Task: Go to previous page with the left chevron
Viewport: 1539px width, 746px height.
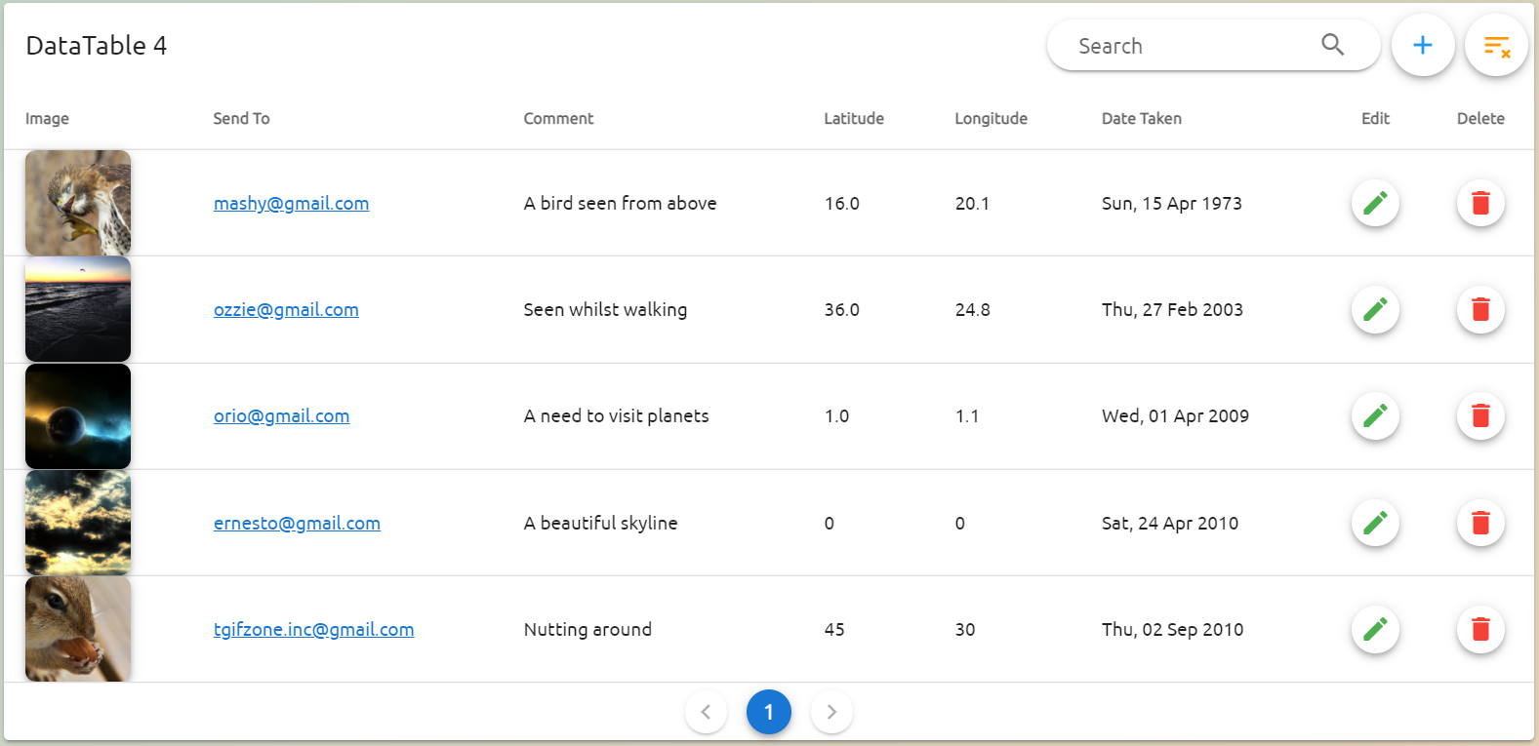Action: pos(706,712)
